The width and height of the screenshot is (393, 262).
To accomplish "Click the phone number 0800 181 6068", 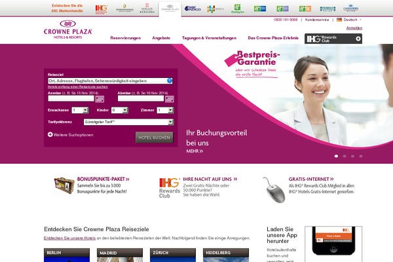I will point(286,20).
